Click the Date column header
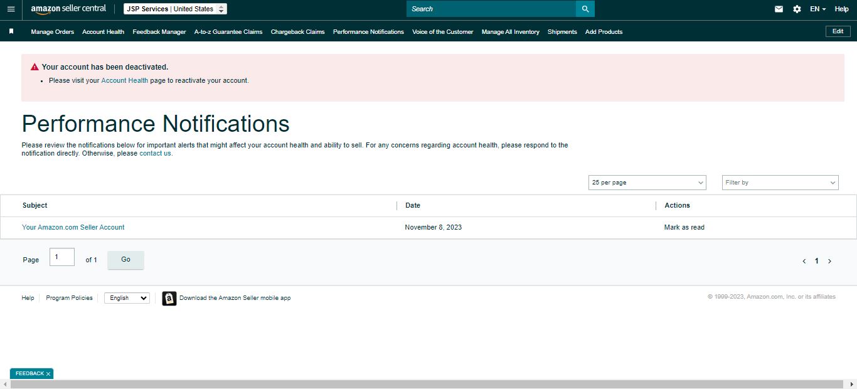This screenshot has height=389, width=857. point(413,205)
